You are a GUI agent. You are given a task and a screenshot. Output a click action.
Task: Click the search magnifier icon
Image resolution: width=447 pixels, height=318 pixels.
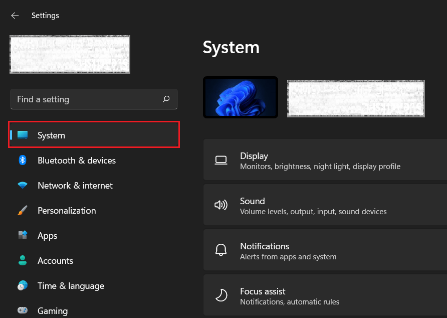click(166, 99)
